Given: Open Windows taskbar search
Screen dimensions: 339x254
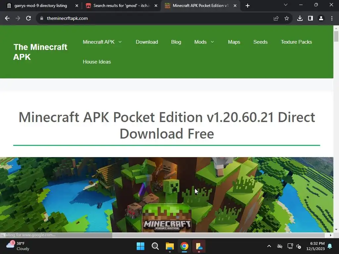Looking at the screenshot, I should (x=155, y=246).
